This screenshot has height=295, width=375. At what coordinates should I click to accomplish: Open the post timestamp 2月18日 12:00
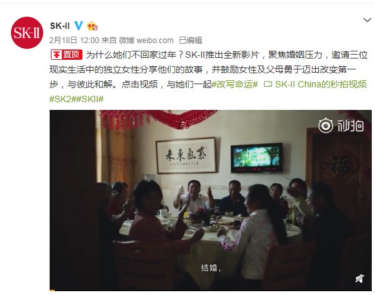74,40
